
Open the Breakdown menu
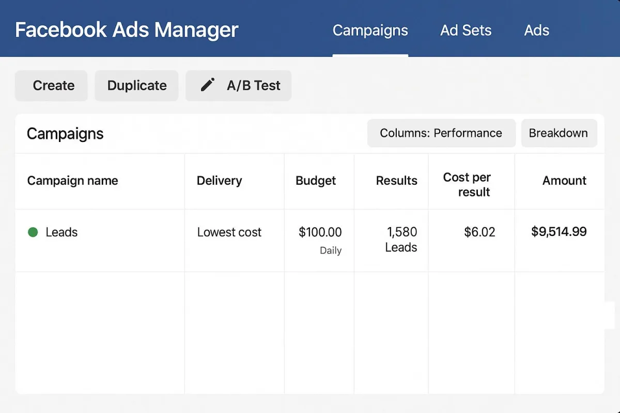coord(559,133)
